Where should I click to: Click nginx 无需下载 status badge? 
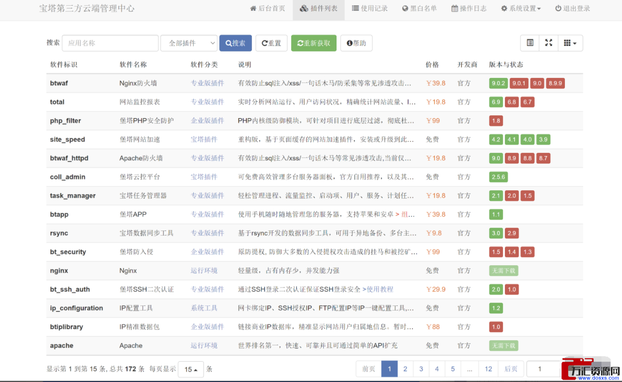coord(503,271)
